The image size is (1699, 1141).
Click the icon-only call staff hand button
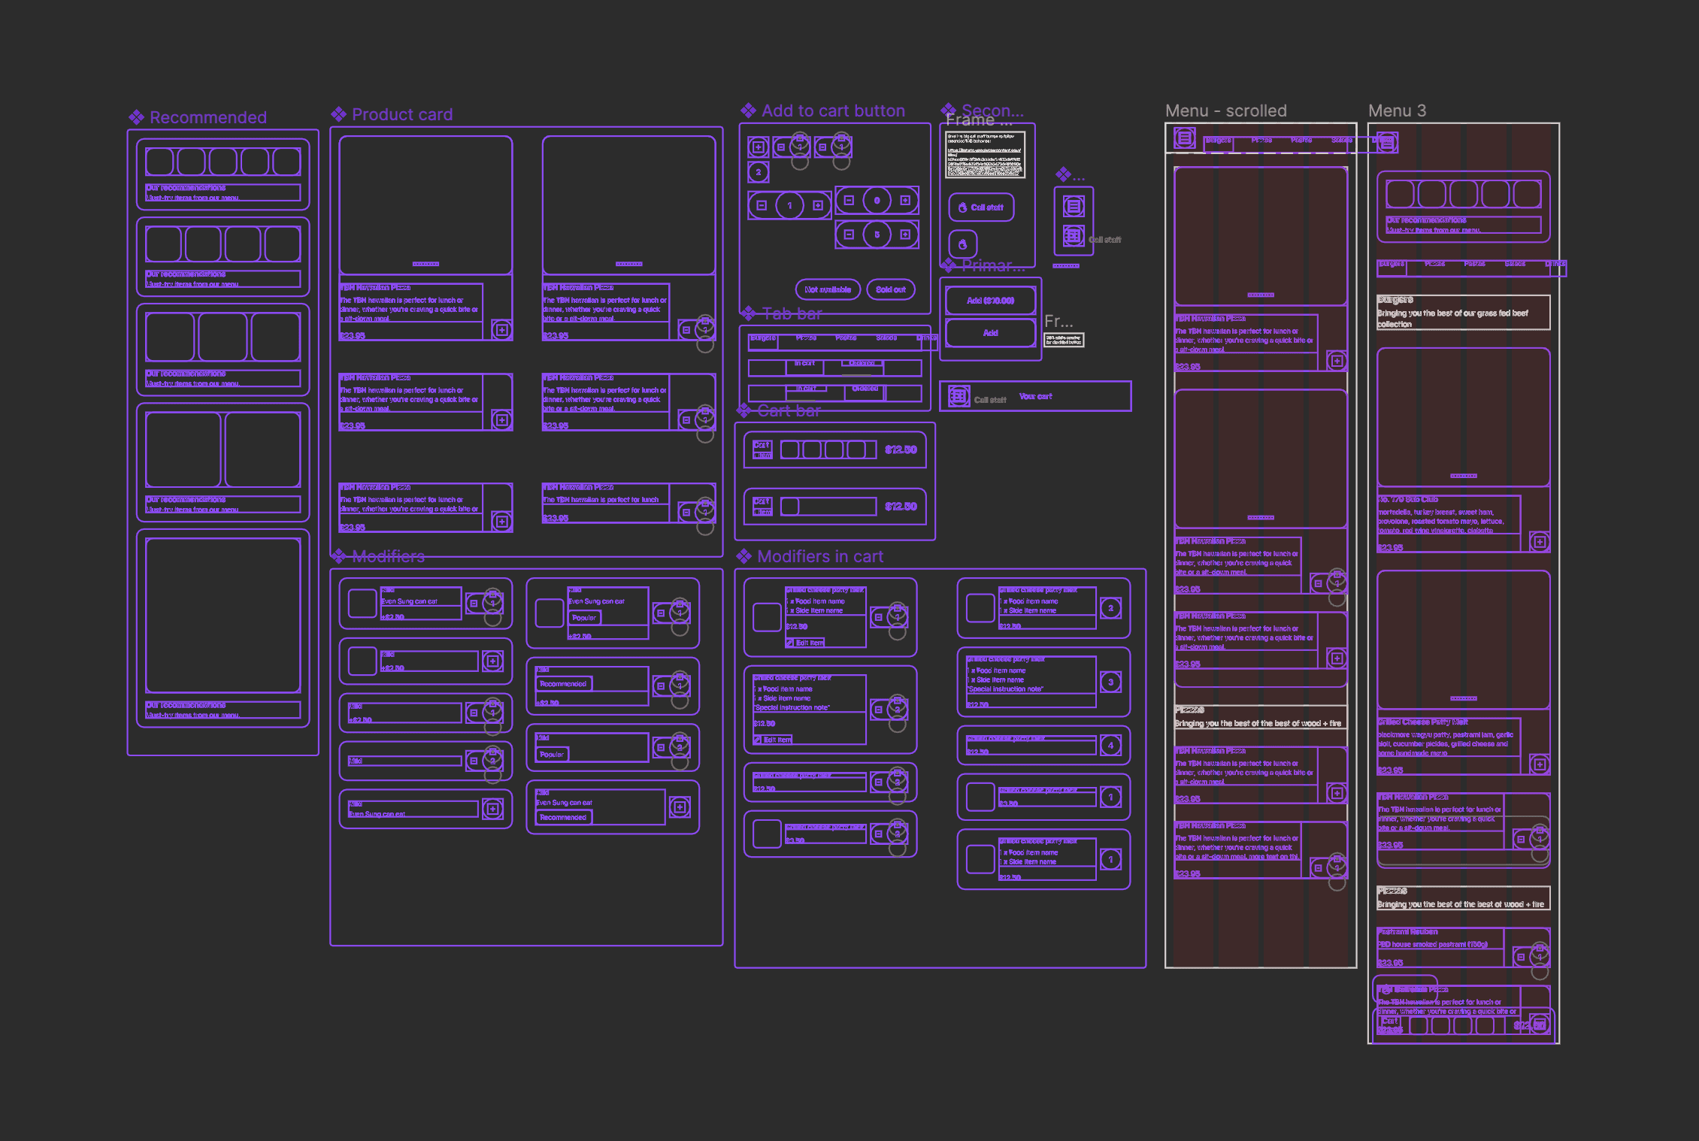(962, 244)
